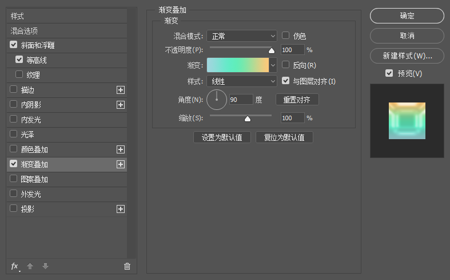The width and height of the screenshot is (450, 280).
Task: Uncheck 与图层对齐(I) option
Action: click(285, 81)
